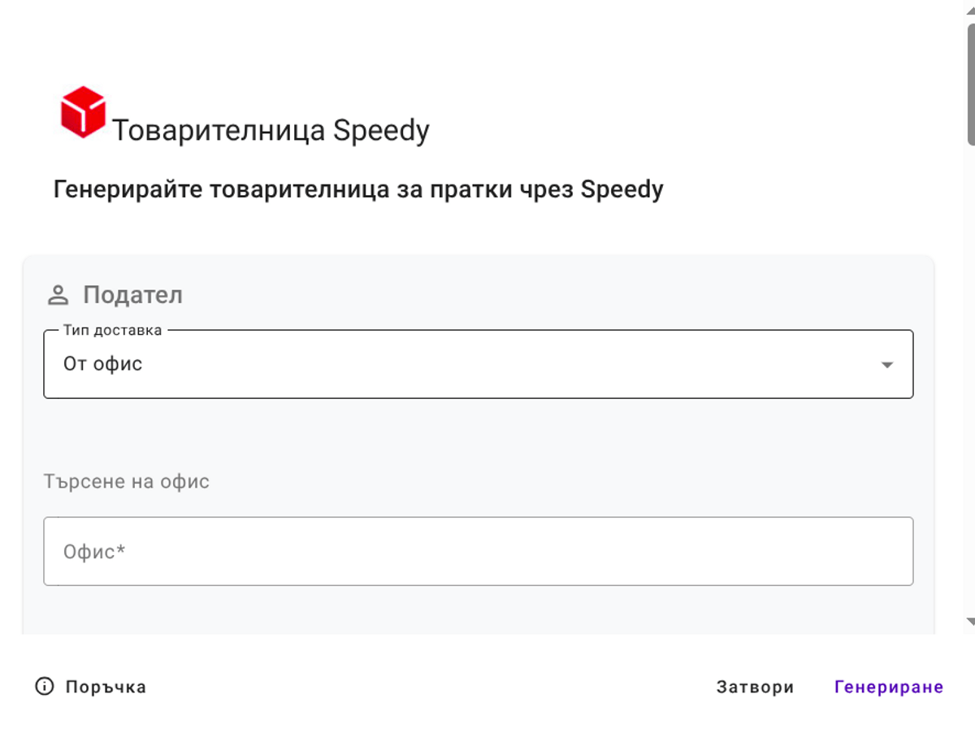
Task: Click the person icon next to Подател
Action: click(58, 294)
